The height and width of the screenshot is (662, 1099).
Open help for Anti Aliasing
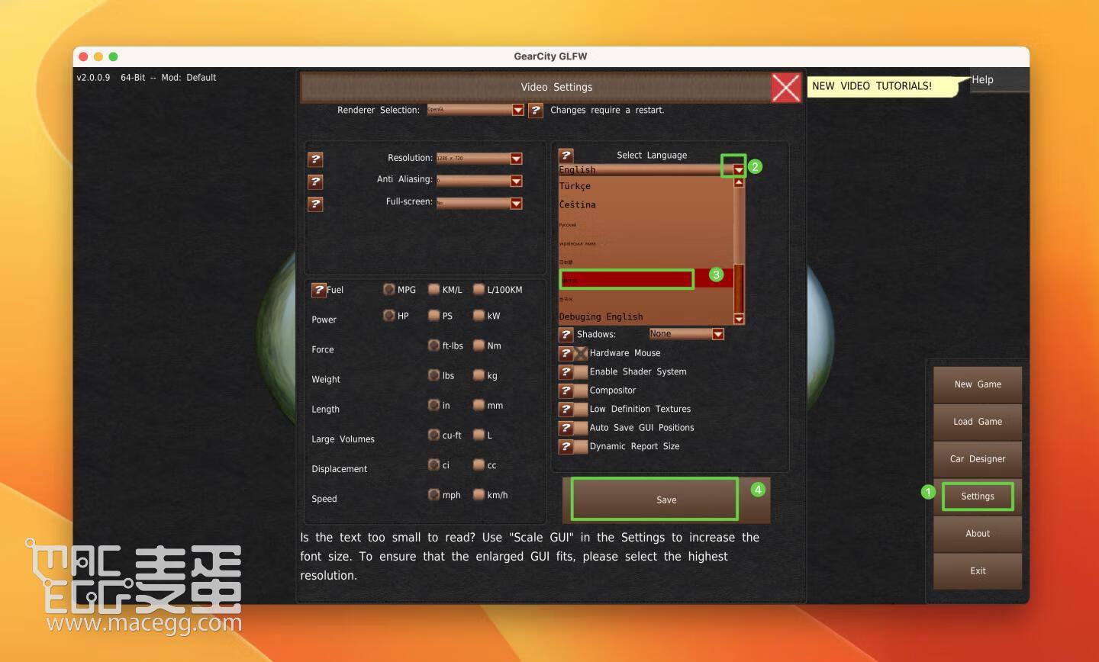315,182
